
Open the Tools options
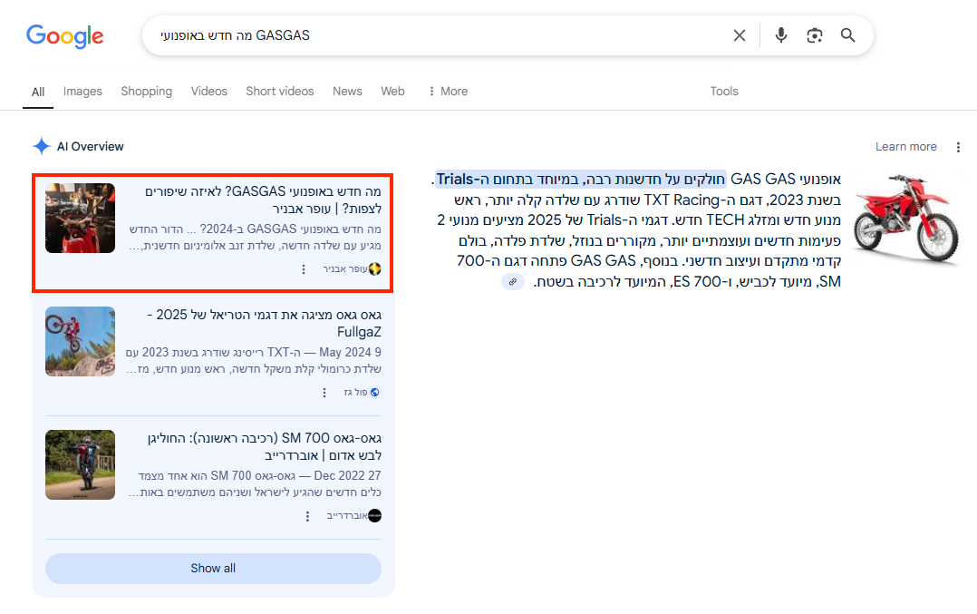coord(724,91)
